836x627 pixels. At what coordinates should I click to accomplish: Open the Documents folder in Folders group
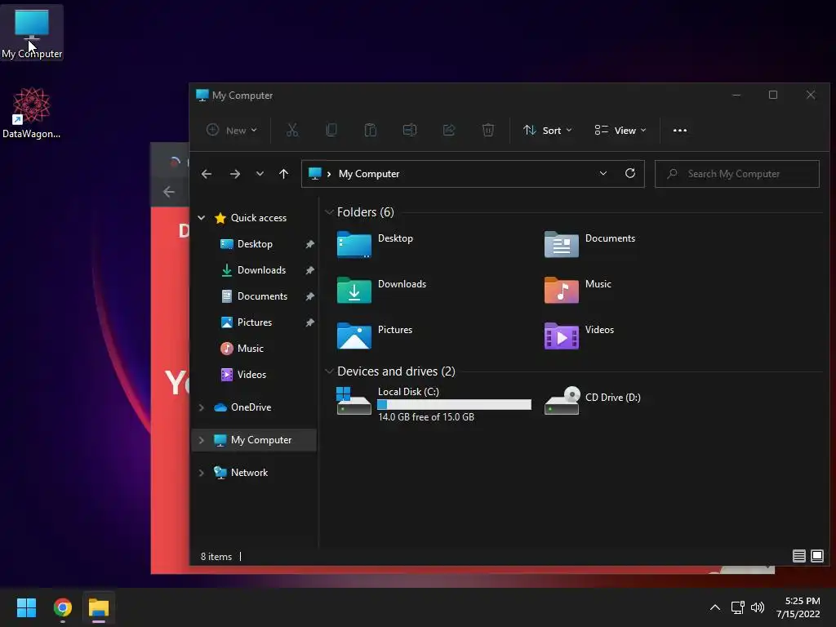tap(589, 244)
